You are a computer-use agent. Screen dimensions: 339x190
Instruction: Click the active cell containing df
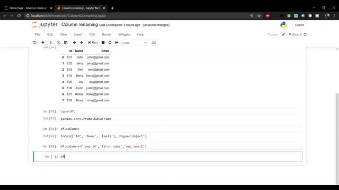click(181, 157)
